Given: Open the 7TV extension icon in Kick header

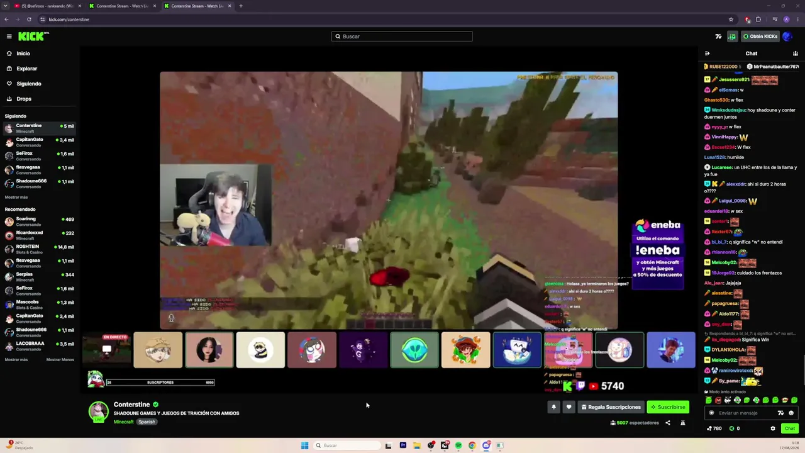Looking at the screenshot, I should click(719, 36).
